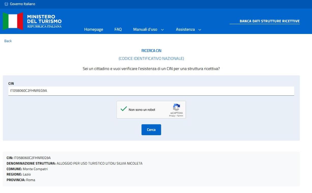Click the Ministero del Turismo title
312x193 pixels.
click(x=44, y=21)
